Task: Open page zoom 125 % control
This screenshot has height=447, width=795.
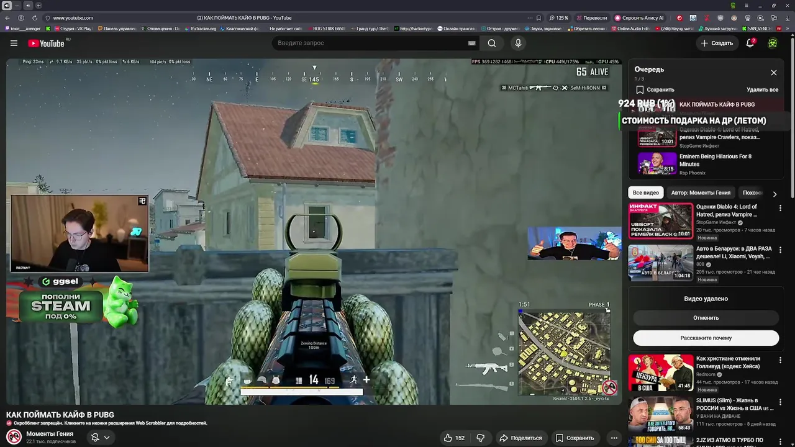Action: (x=558, y=18)
